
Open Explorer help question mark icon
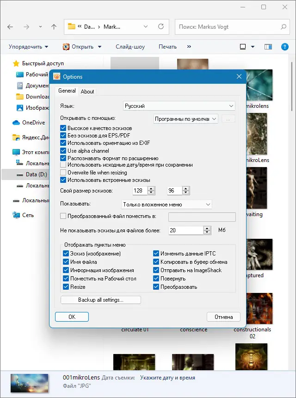[284, 47]
